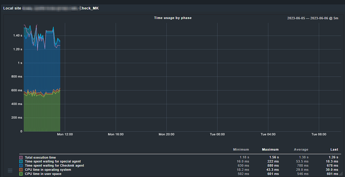Screen dimensions: 345x177
Task: Select Time spent waiting for special agent
Action: [x=53, y=162]
